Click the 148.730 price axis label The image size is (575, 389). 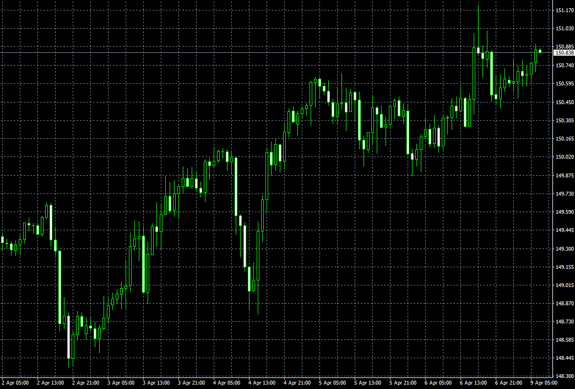pyautogui.click(x=565, y=322)
